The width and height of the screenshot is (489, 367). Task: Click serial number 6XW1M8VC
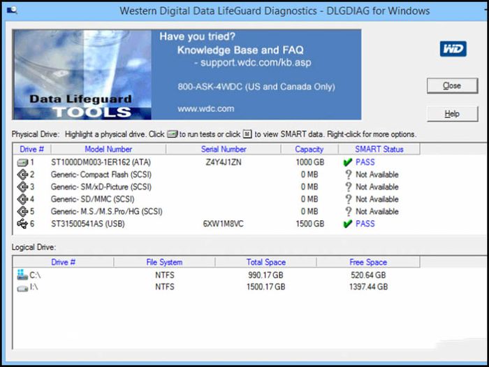224,224
